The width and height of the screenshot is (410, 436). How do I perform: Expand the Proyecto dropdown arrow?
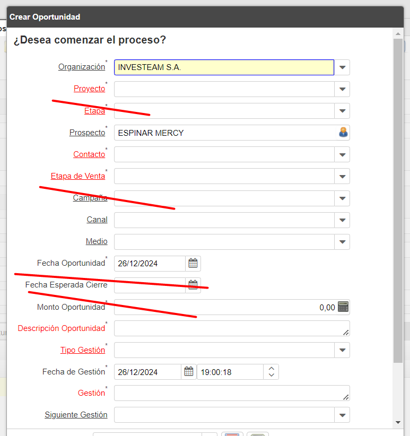click(342, 89)
